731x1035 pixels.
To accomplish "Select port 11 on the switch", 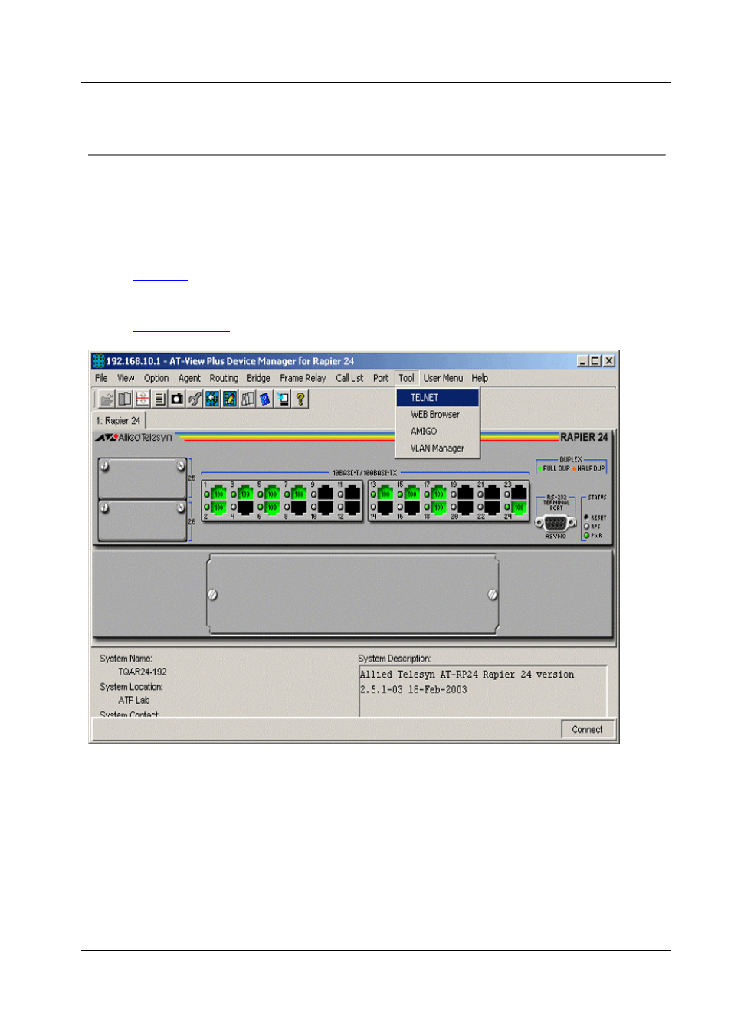I will [x=352, y=493].
